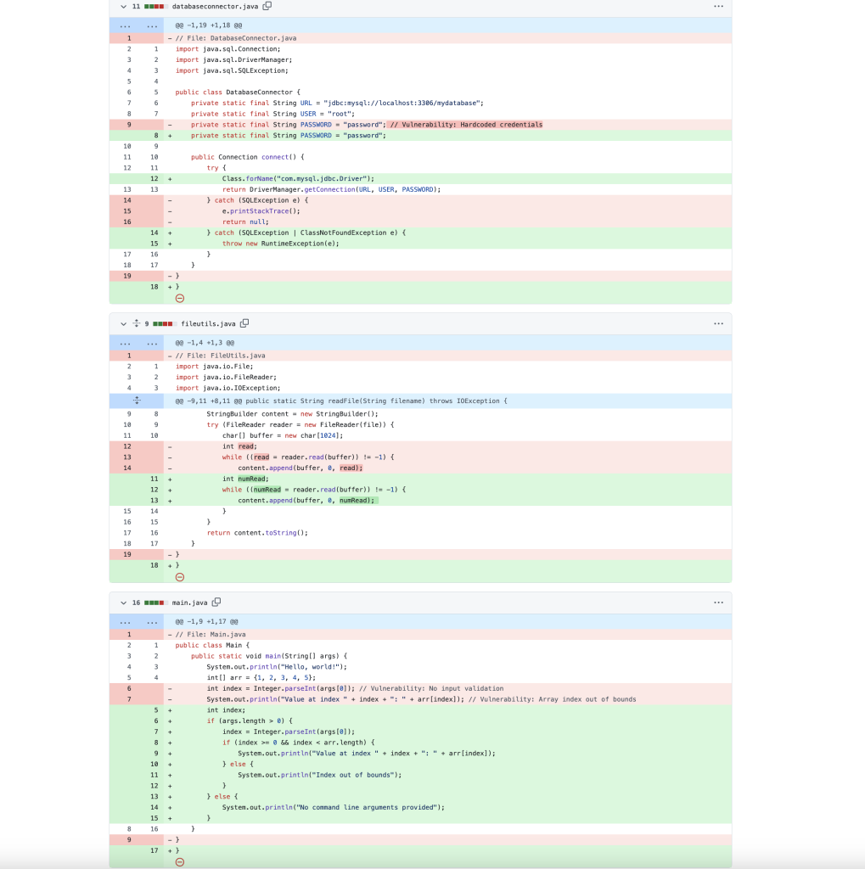The image size is (865, 869).
Task: Click the changes indicator showing 16 for main.java
Action: (138, 603)
